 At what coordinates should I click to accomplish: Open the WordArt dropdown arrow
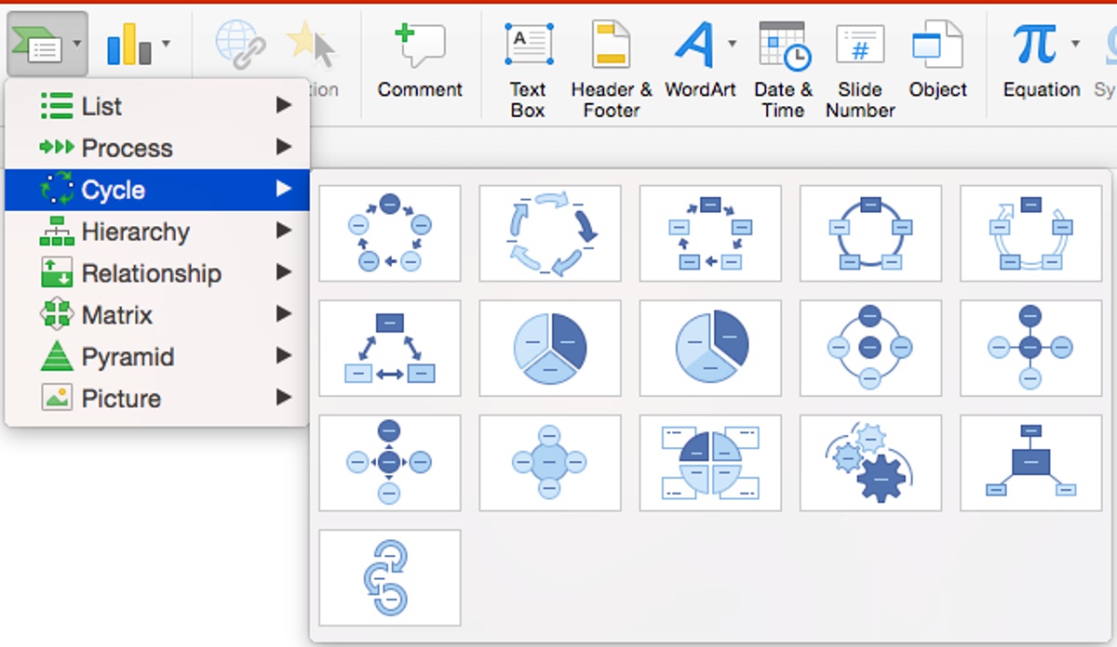click(732, 44)
